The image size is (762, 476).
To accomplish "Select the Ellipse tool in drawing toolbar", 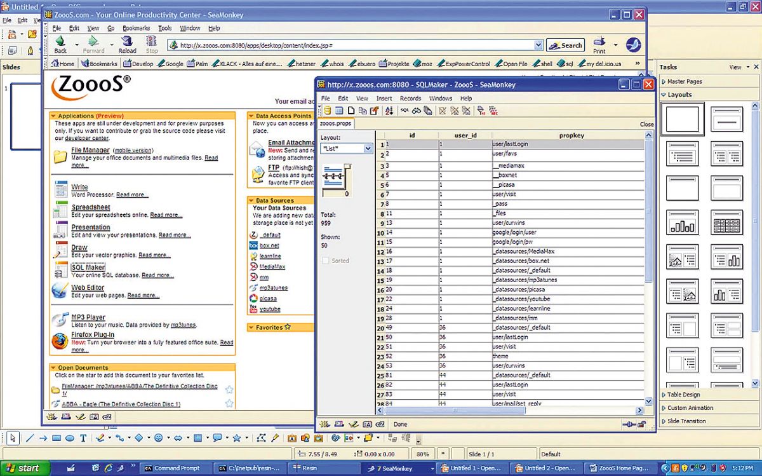I will click(x=70, y=438).
